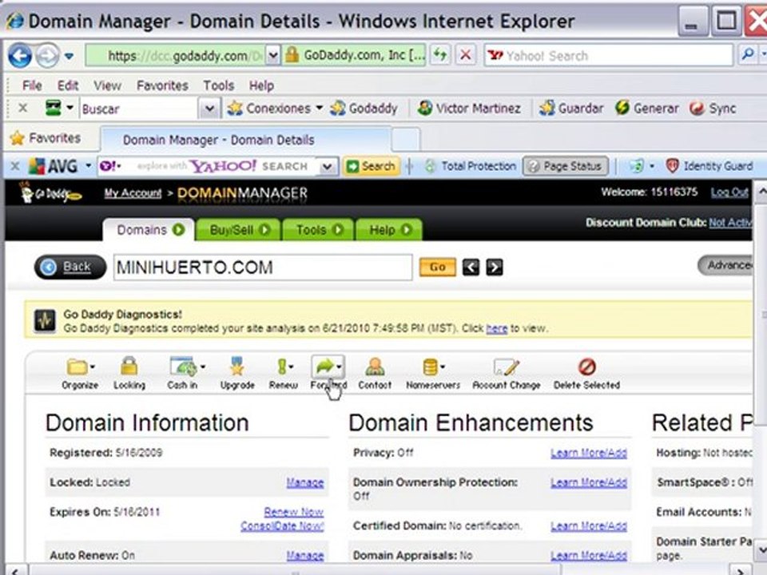Screen dimensions: 767x575
Task: Open Identity Guard in AVG toolbar
Action: click(709, 166)
